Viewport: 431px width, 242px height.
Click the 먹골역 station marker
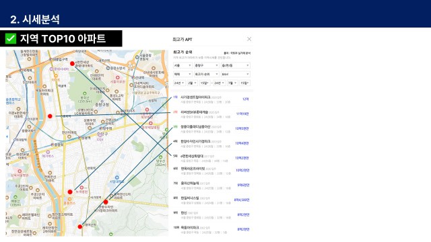[x=57, y=86]
